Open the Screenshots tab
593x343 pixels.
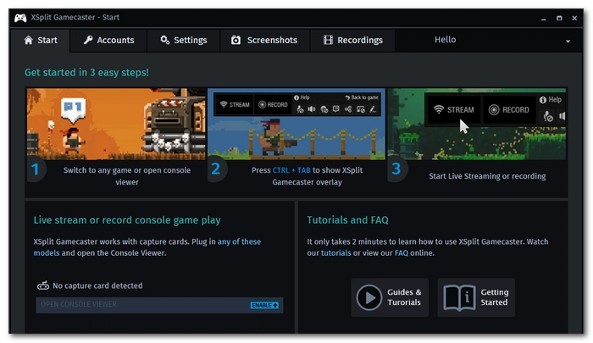point(264,40)
